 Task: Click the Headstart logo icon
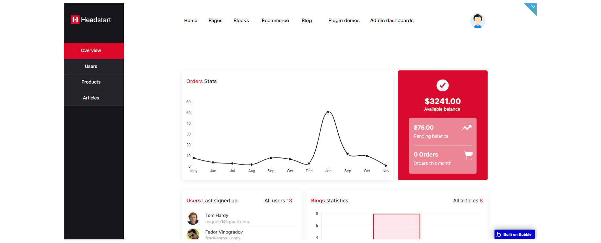click(x=75, y=20)
